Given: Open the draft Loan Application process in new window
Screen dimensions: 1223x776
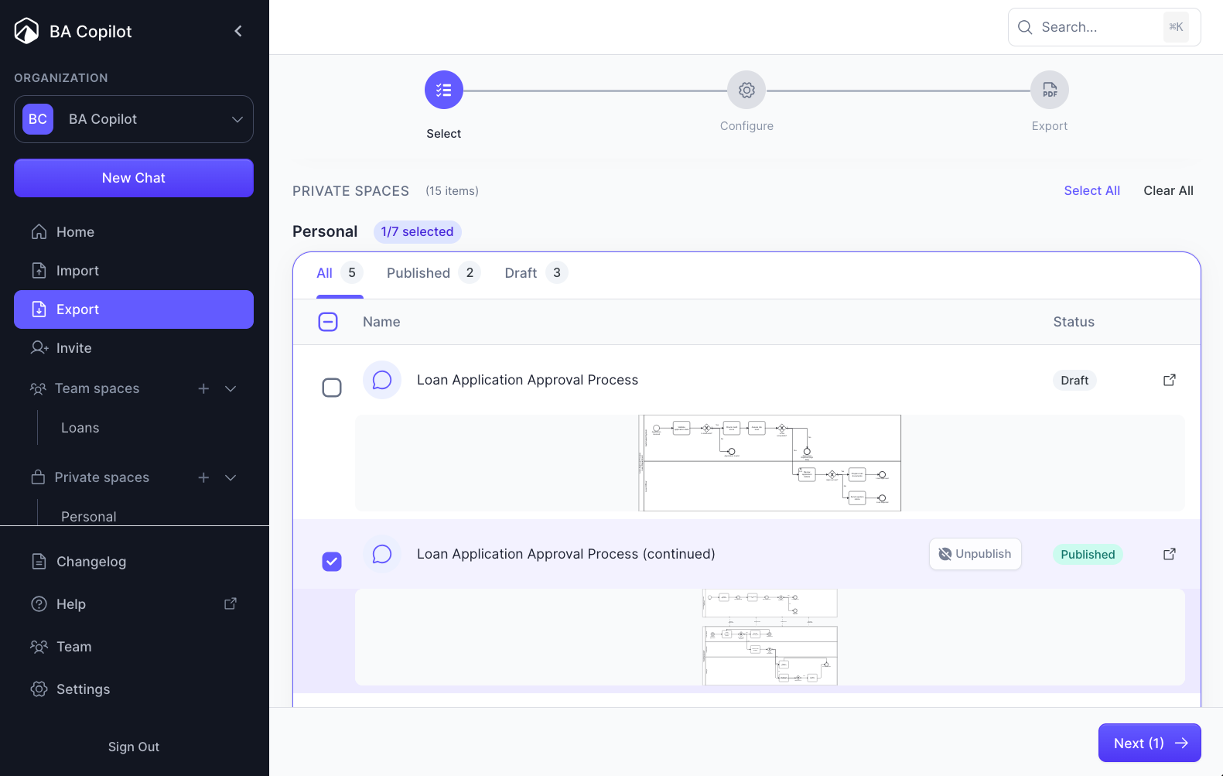Looking at the screenshot, I should tap(1169, 380).
